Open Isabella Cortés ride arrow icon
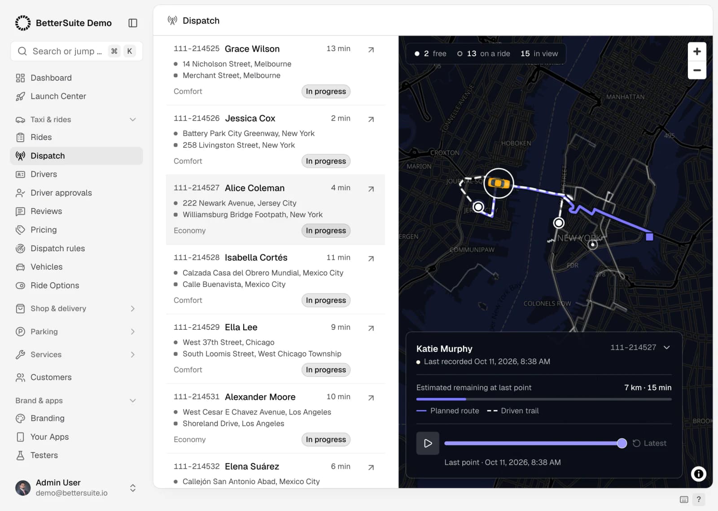The width and height of the screenshot is (718, 511). click(x=371, y=258)
